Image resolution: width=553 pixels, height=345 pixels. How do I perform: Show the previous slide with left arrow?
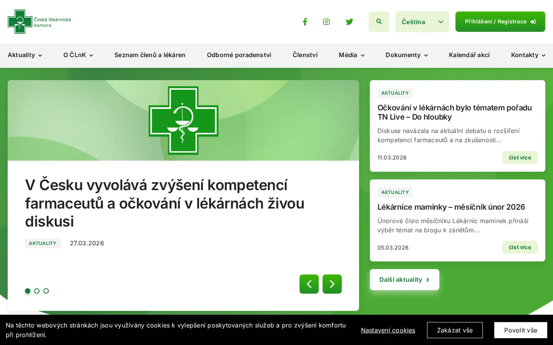click(x=309, y=284)
